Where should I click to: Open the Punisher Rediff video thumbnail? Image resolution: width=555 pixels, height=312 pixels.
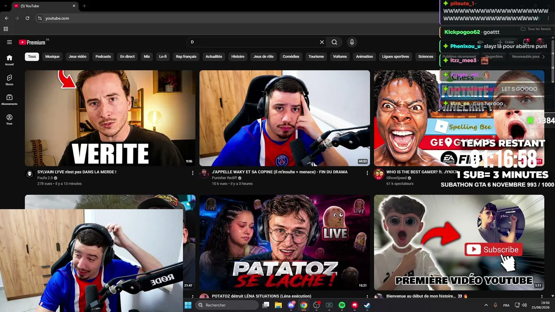point(284,118)
